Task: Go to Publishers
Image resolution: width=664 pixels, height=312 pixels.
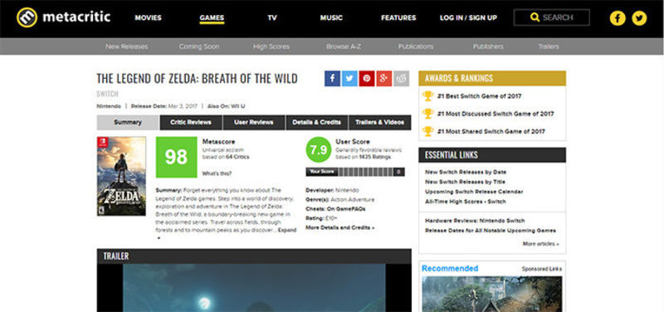Action: pos(488,46)
